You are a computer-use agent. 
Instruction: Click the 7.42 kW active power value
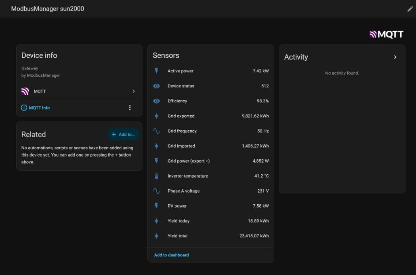(x=261, y=71)
